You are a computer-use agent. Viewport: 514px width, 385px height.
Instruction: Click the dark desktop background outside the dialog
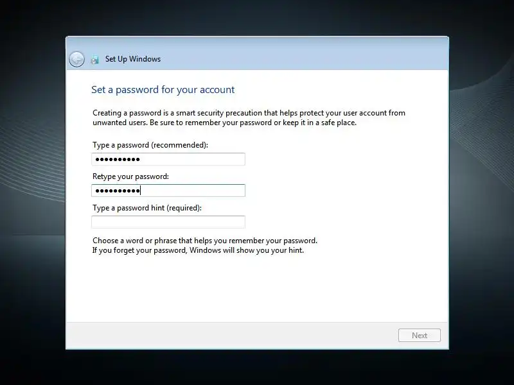[x=33, y=295]
